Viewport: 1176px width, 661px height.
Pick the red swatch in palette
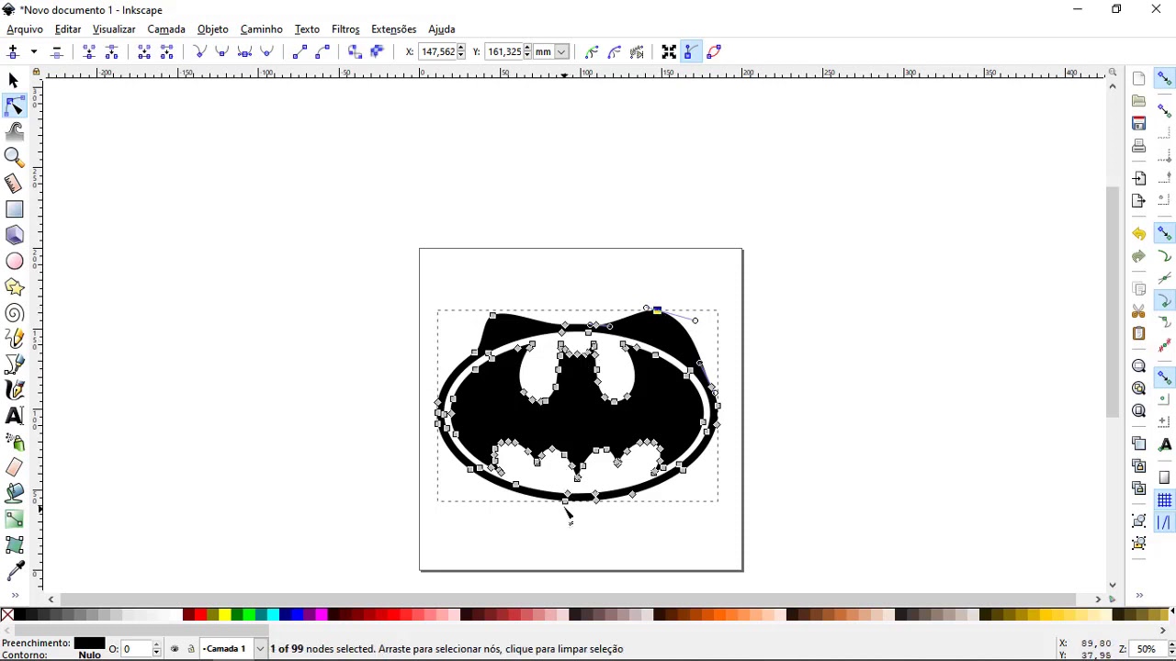200,614
